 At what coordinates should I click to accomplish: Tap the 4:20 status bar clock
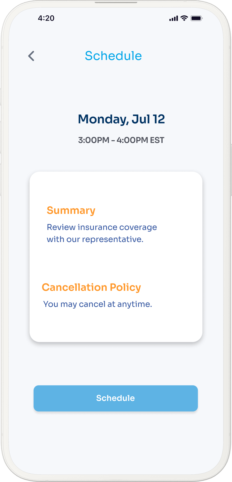pos(46,18)
